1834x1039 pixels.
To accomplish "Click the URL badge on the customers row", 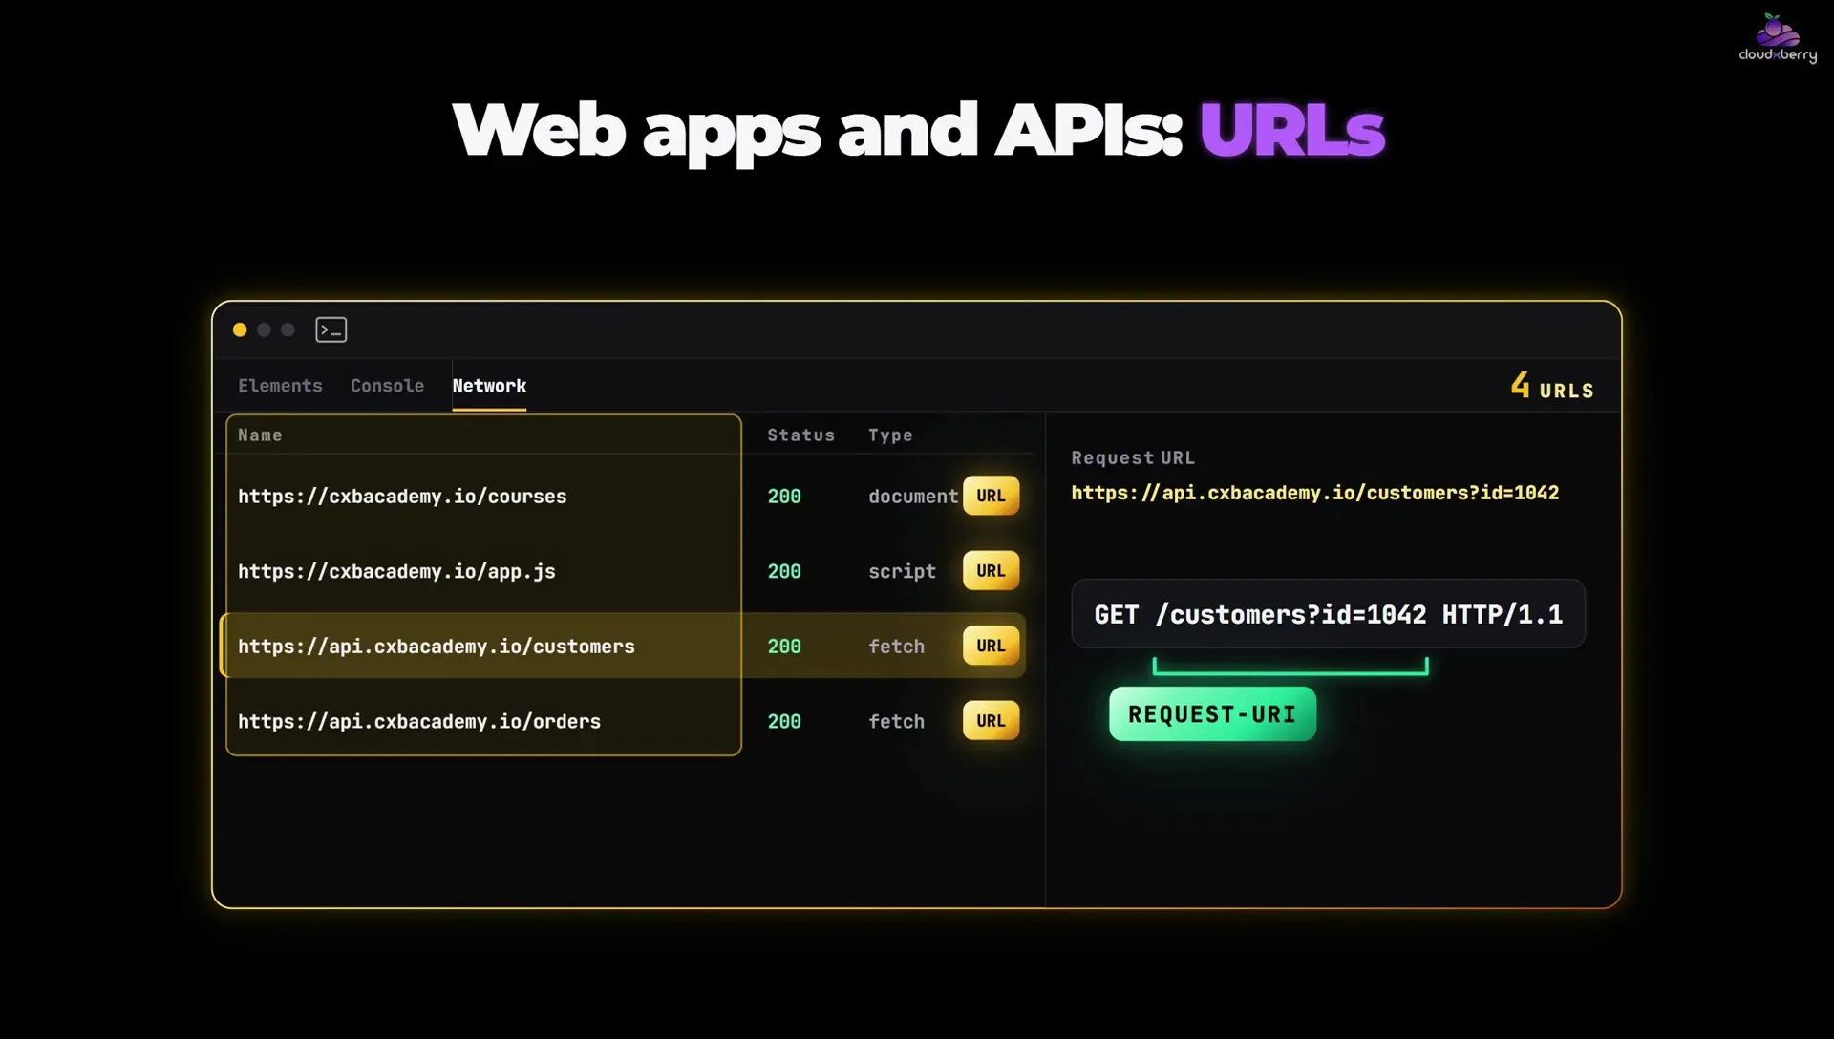I will pyautogui.click(x=991, y=646).
